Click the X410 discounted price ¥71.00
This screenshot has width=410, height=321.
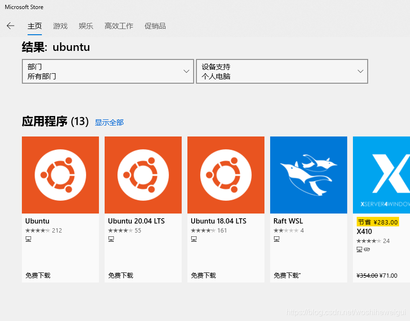pyautogui.click(x=389, y=276)
